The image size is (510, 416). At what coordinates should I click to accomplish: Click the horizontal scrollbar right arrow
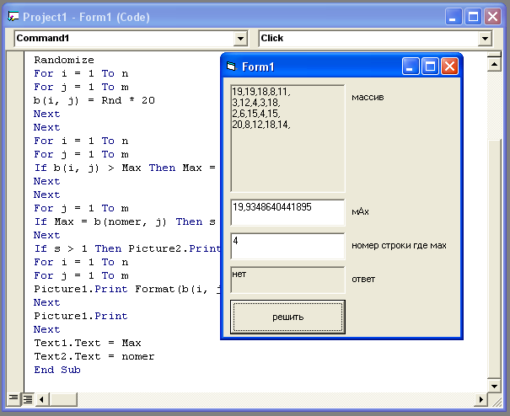[480, 399]
